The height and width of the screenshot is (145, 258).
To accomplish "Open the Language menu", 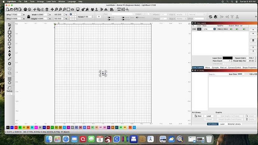I will [x=71, y=1].
